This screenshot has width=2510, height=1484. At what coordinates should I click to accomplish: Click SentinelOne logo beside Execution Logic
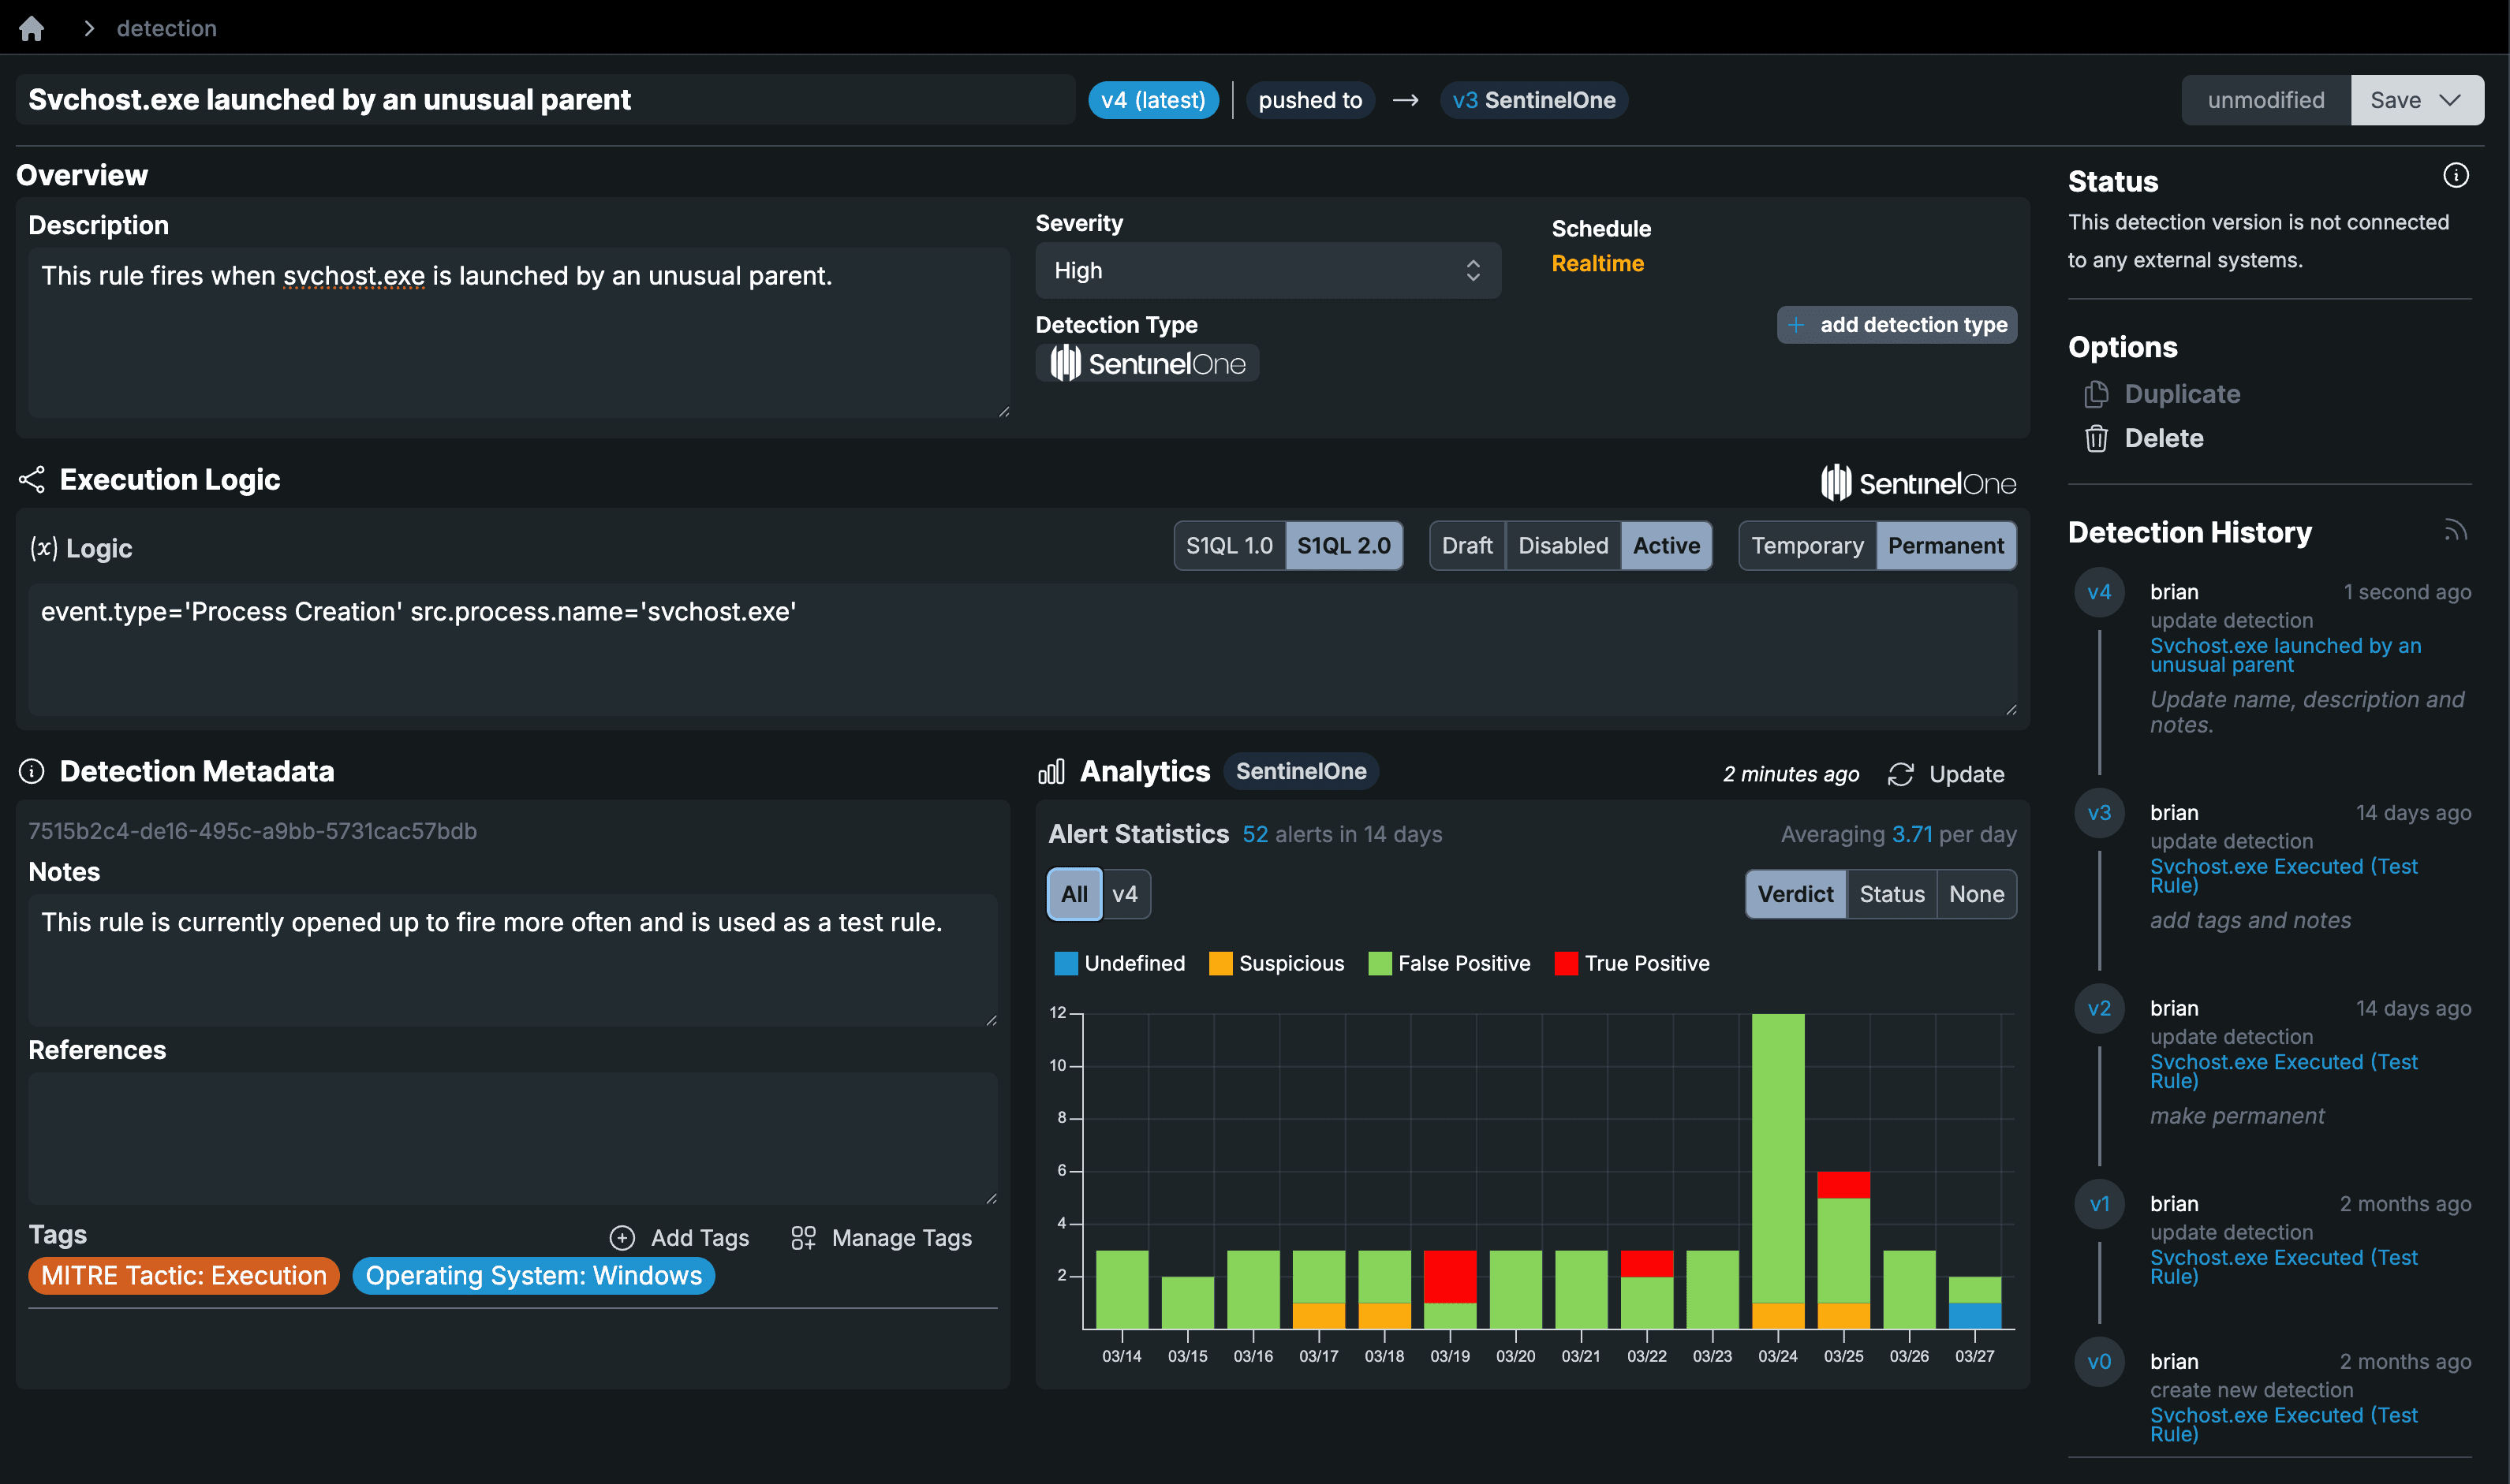1918,483
